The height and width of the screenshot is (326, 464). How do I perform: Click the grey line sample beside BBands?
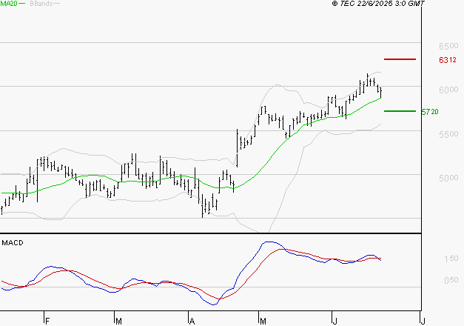click(x=56, y=4)
